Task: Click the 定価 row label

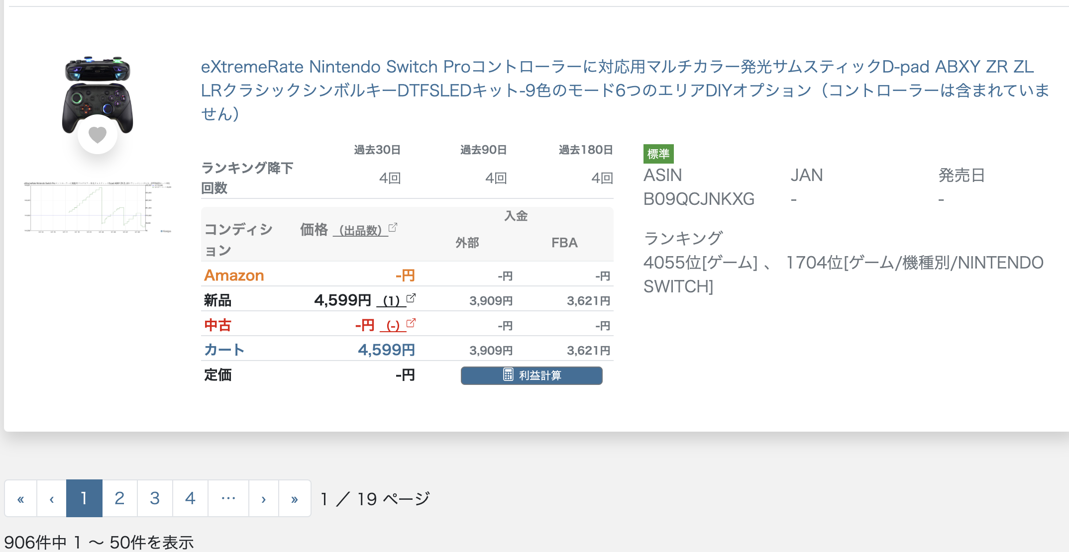Action: click(218, 375)
